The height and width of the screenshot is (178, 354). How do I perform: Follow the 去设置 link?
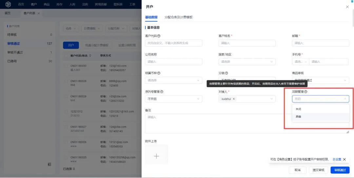(337, 159)
